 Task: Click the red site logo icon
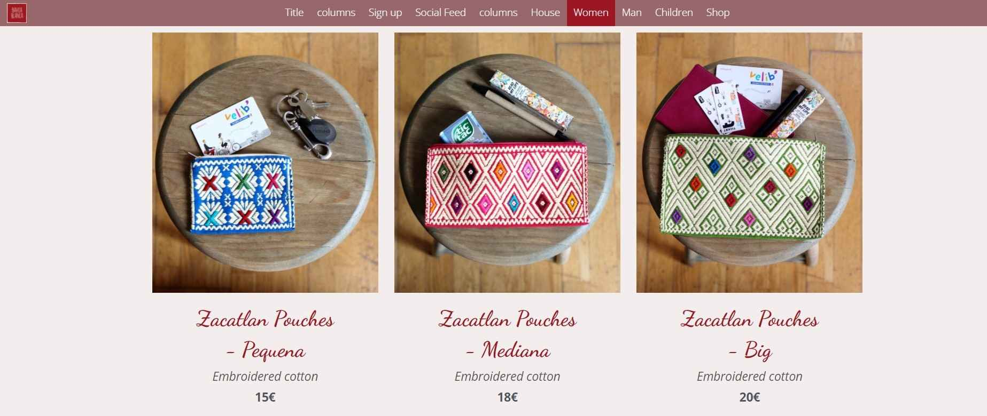click(x=17, y=13)
